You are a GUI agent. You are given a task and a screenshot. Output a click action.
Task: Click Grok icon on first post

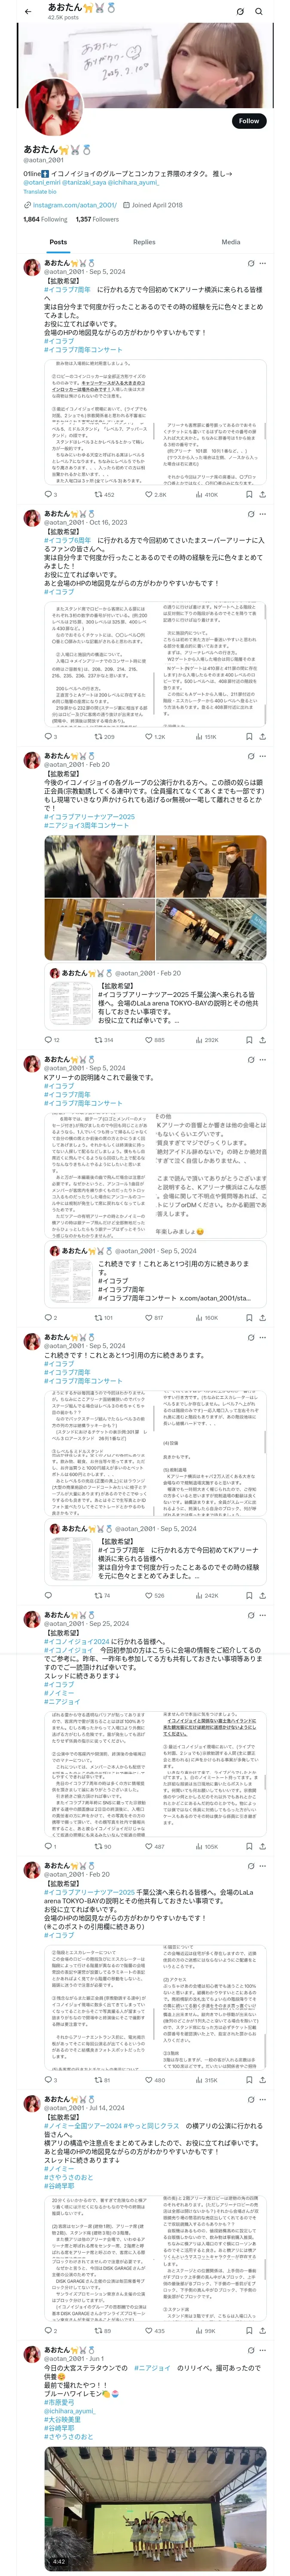[x=251, y=263]
